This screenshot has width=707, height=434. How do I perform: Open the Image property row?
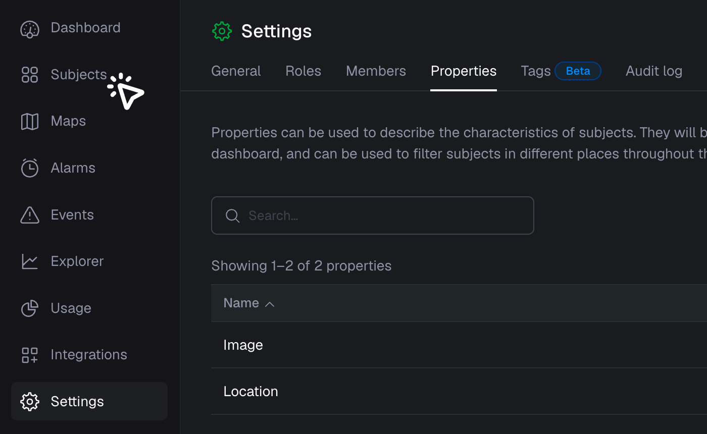pos(459,345)
